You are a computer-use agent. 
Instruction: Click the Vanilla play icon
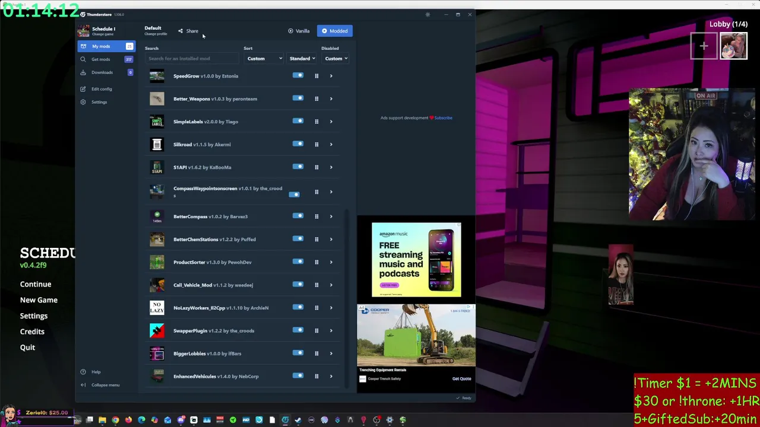pos(290,31)
